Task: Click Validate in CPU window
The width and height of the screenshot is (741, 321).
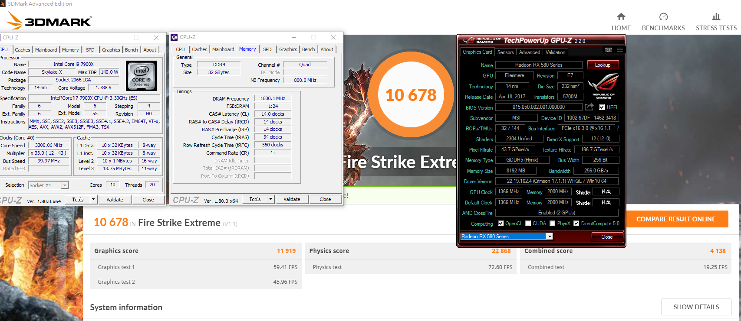Action: point(115,200)
